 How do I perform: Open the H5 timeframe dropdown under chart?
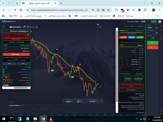coord(12,102)
